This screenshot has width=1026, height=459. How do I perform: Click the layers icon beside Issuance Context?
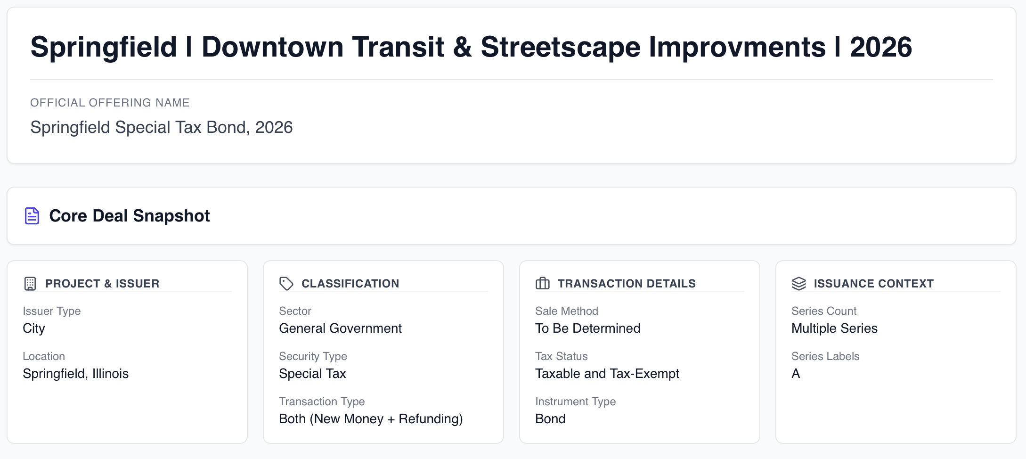(x=799, y=284)
